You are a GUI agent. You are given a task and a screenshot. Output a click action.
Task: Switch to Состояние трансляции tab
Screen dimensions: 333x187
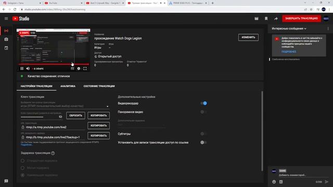point(99,86)
